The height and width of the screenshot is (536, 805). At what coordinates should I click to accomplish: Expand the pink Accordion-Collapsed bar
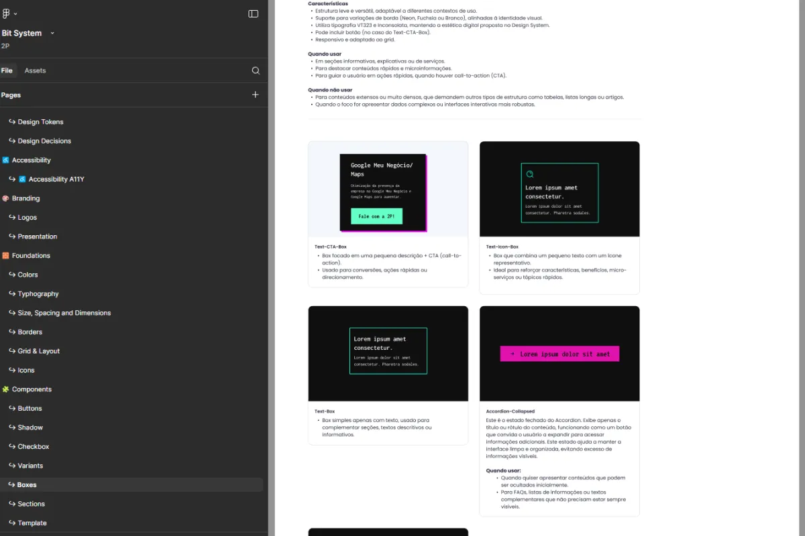[x=559, y=354]
